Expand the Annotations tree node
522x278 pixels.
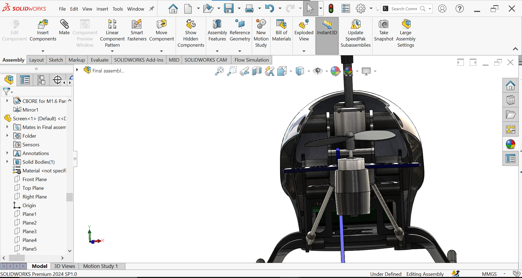7,153
